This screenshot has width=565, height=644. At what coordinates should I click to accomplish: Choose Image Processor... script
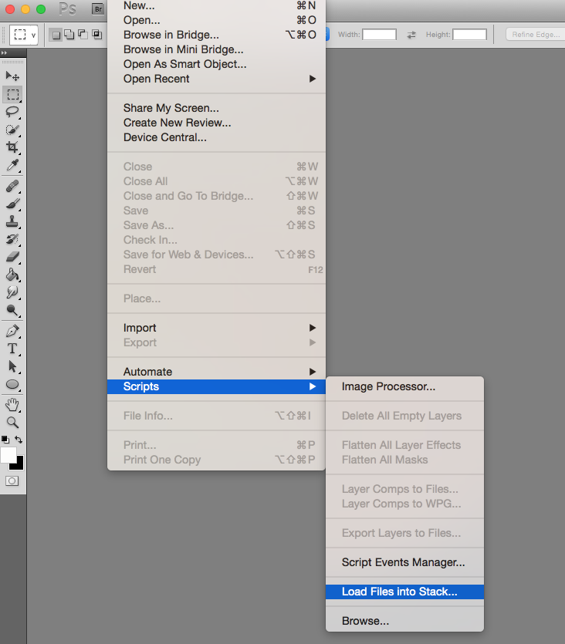coord(404,386)
